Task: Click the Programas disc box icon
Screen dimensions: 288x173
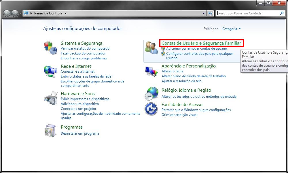Action: (50, 131)
